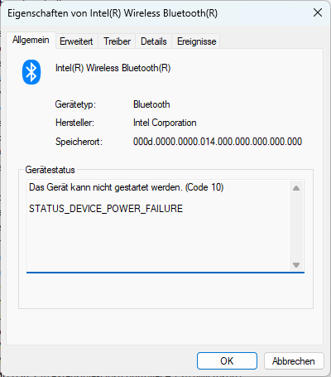The height and width of the screenshot is (377, 331).
Task: Close the Eigenschaften dialog window
Action: [318, 12]
